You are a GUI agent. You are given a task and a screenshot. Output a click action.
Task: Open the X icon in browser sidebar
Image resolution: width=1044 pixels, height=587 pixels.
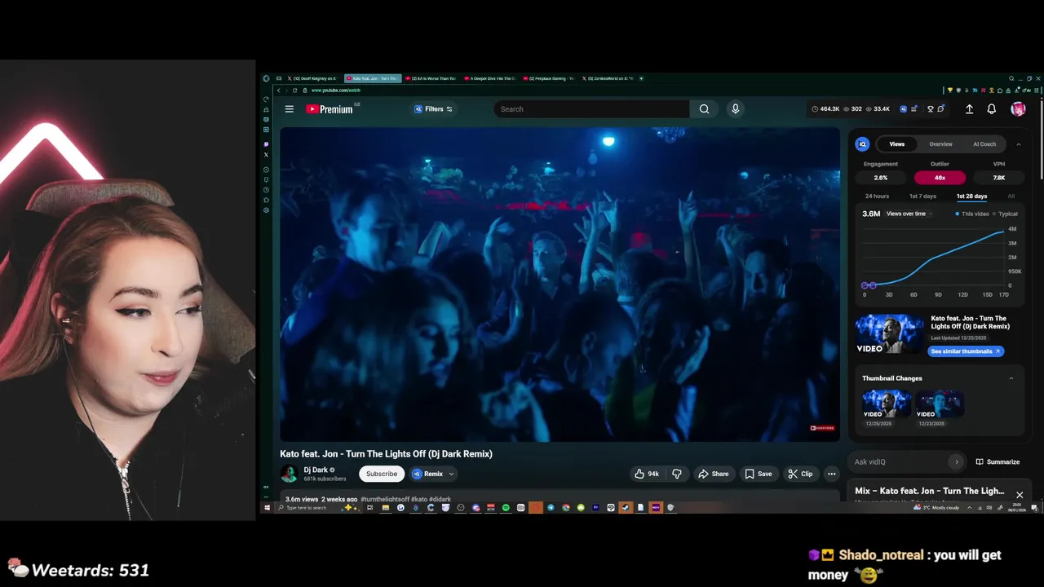pyautogui.click(x=266, y=155)
